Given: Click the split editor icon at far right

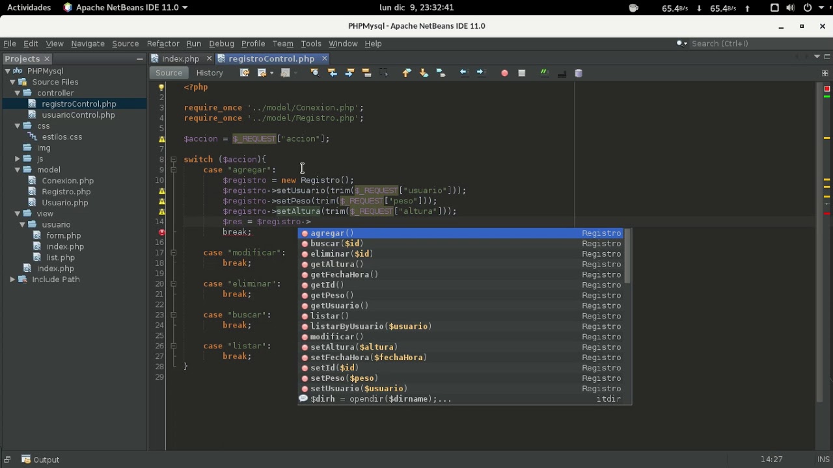Looking at the screenshot, I should click(x=825, y=73).
